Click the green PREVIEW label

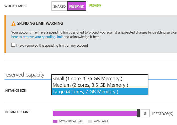95,6
